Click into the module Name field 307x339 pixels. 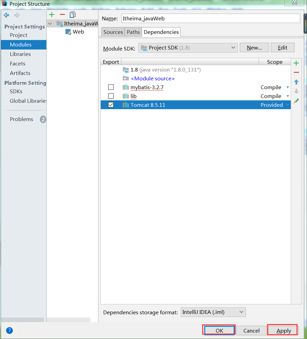click(x=211, y=18)
